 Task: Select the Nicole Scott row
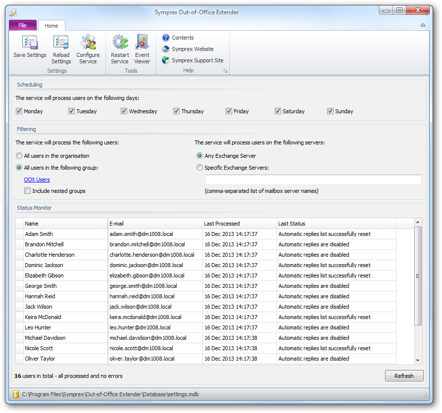tap(206, 349)
